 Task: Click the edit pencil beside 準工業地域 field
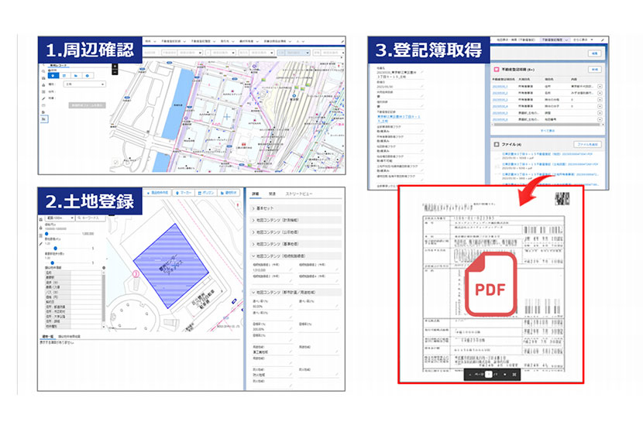click(291, 352)
